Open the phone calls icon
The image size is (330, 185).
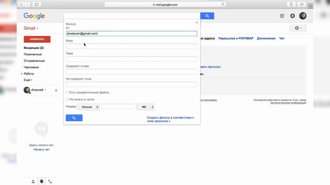pos(50,181)
